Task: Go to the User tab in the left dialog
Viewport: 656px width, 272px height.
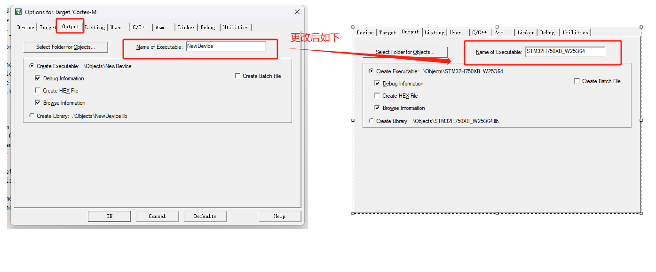Action: point(116,27)
